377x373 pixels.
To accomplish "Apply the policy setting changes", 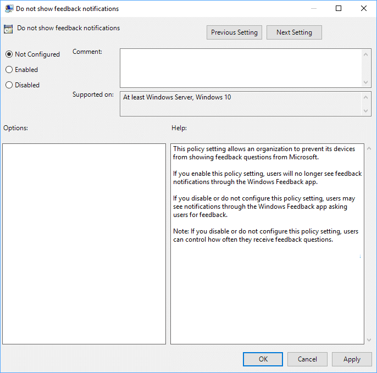I will [x=352, y=359].
